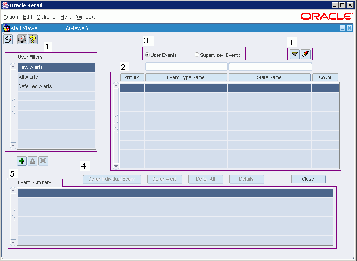Click the Details button
Image resolution: width=357 pixels, height=261 pixels.
(246, 179)
